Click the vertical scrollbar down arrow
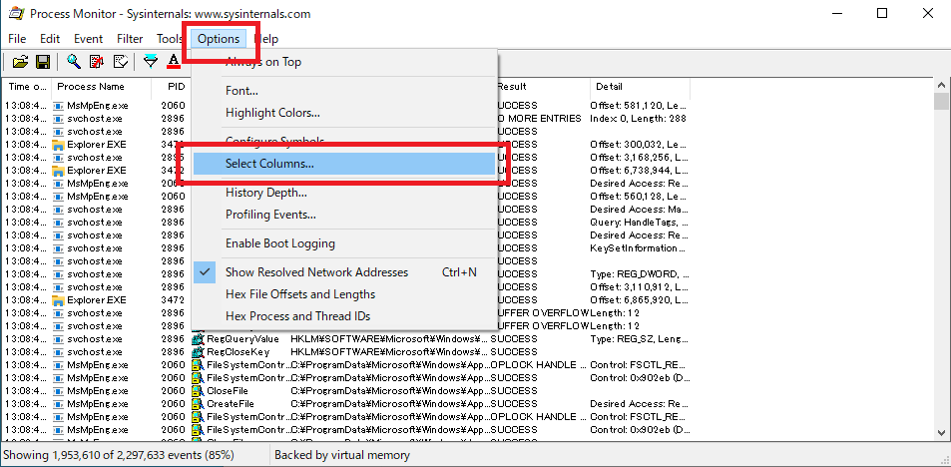The width and height of the screenshot is (951, 467). click(941, 433)
